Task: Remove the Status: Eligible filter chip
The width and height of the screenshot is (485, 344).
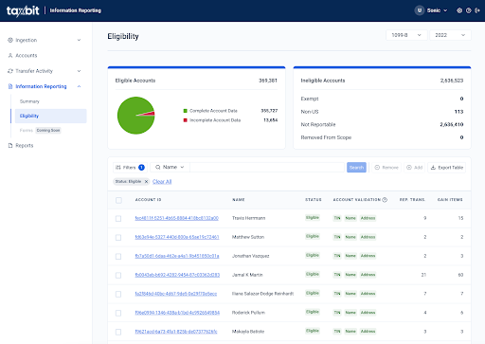Action: 146,181
